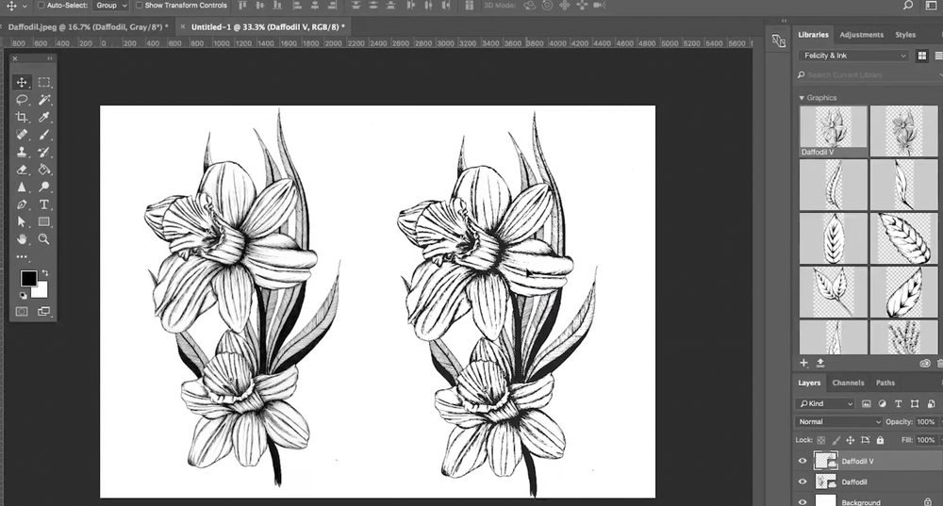Select the Hand tool
The width and height of the screenshot is (943, 506).
click(22, 239)
